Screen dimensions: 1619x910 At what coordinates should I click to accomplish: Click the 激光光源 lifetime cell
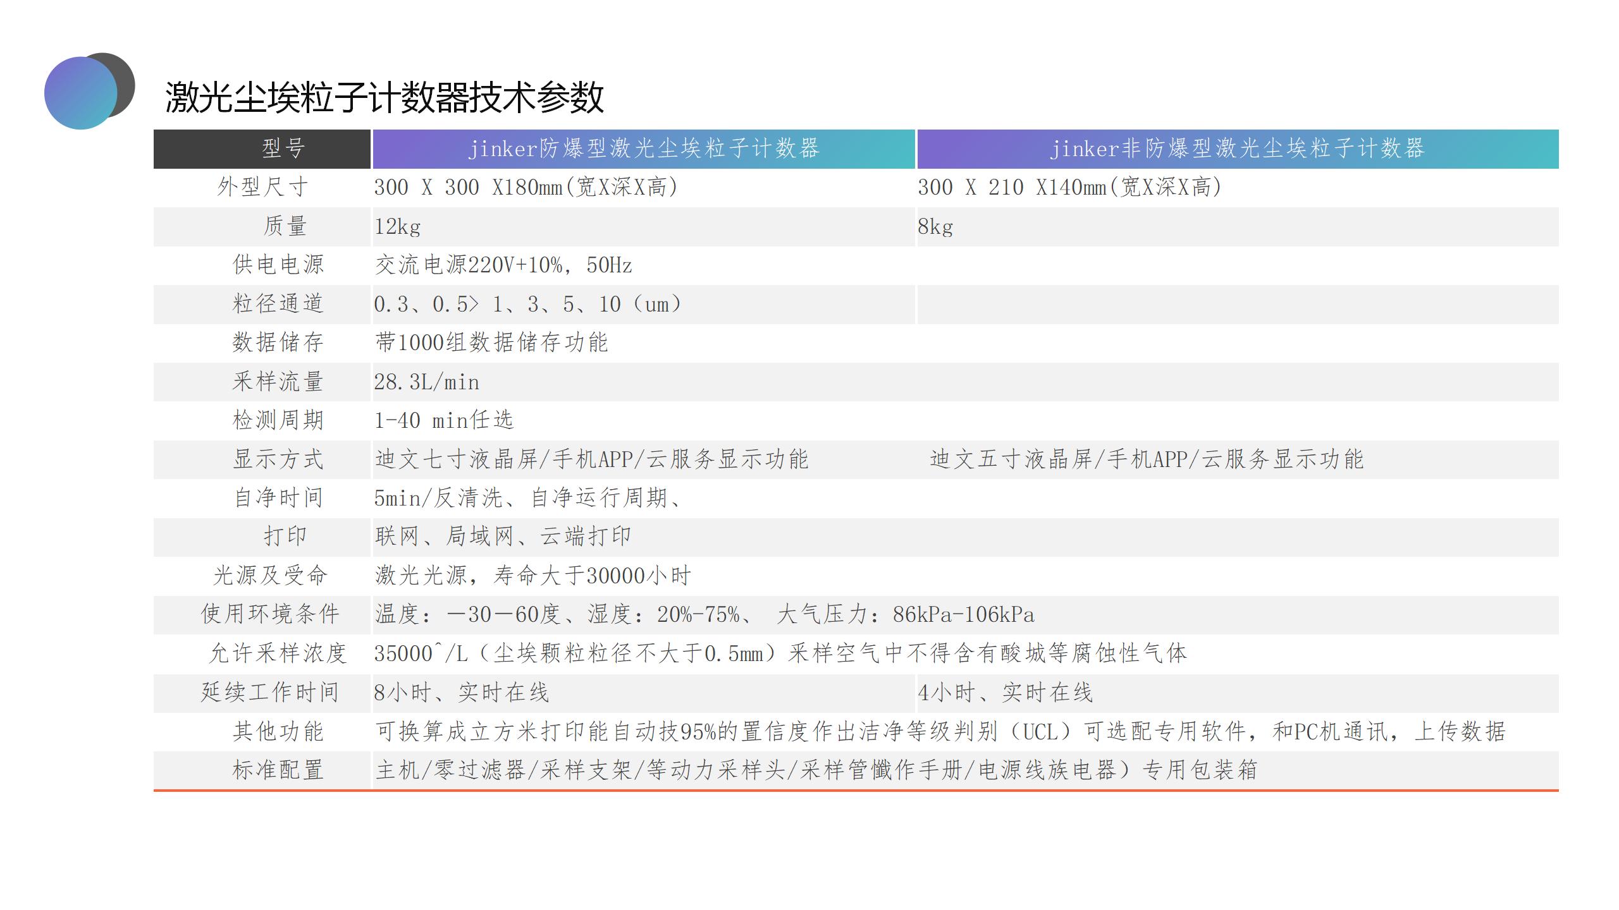click(x=532, y=576)
